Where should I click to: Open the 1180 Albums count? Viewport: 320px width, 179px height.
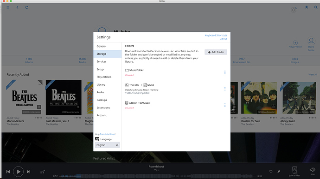29,60
